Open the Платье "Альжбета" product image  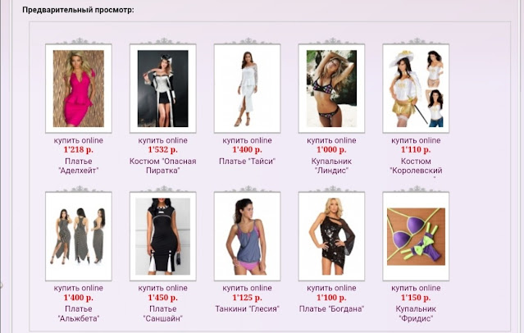pos(79,236)
